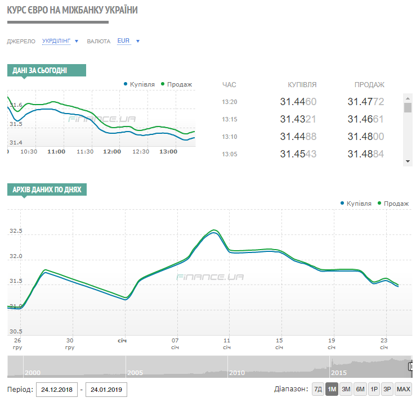
Task: Grab the navigator handle at timeline's right edge
Action: click(x=412, y=367)
